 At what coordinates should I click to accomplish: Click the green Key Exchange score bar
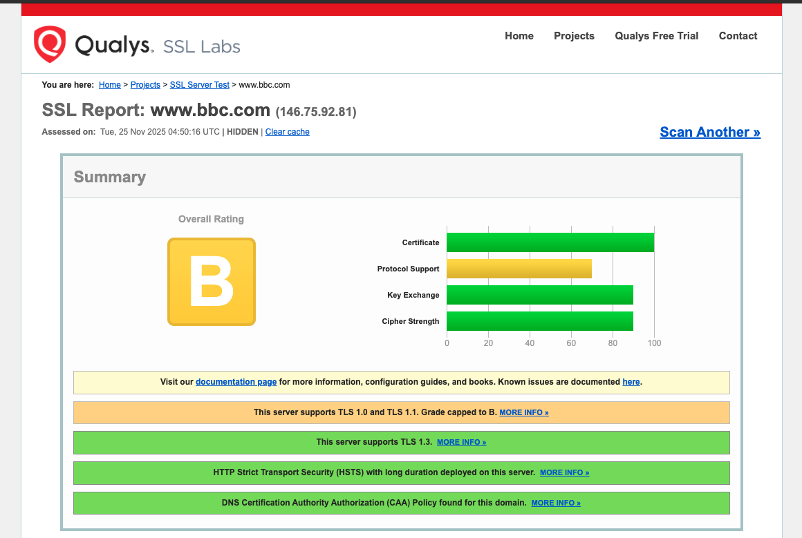click(x=540, y=295)
